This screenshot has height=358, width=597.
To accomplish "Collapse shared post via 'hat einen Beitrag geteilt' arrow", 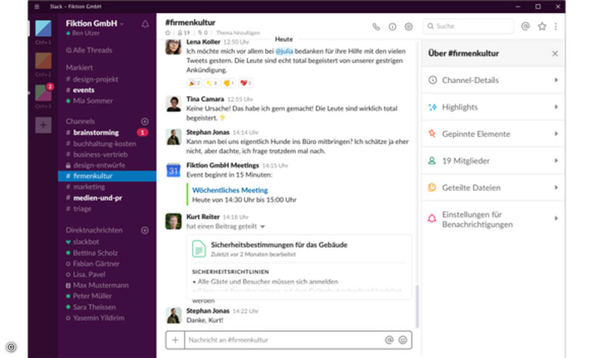I will pyautogui.click(x=263, y=227).
